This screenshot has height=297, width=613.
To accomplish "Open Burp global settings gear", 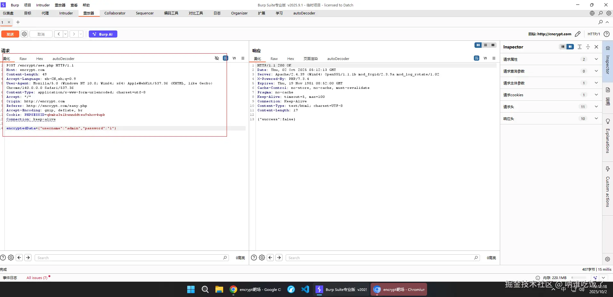I will [609, 13].
